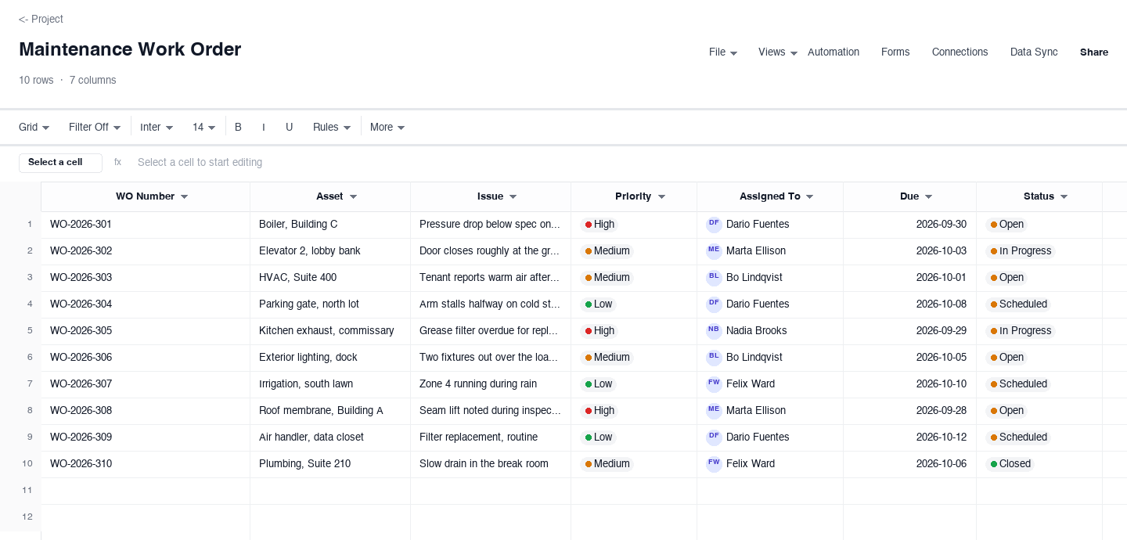Click Scheduled status for WO-2026-304
This screenshot has height=540, width=1127.
click(1018, 304)
